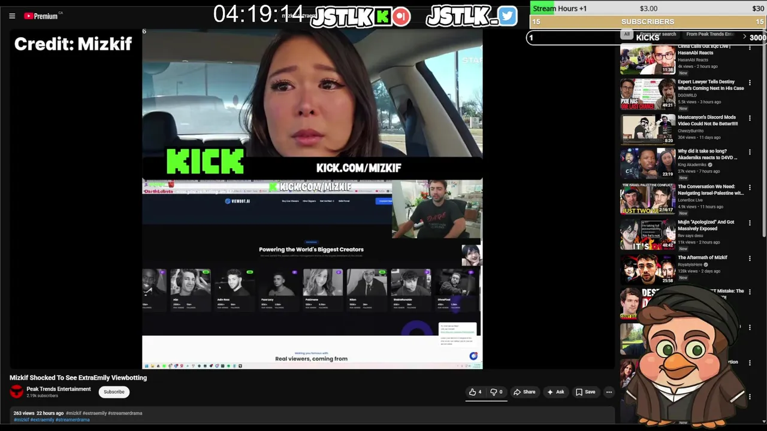Click the Share button

click(x=524, y=392)
